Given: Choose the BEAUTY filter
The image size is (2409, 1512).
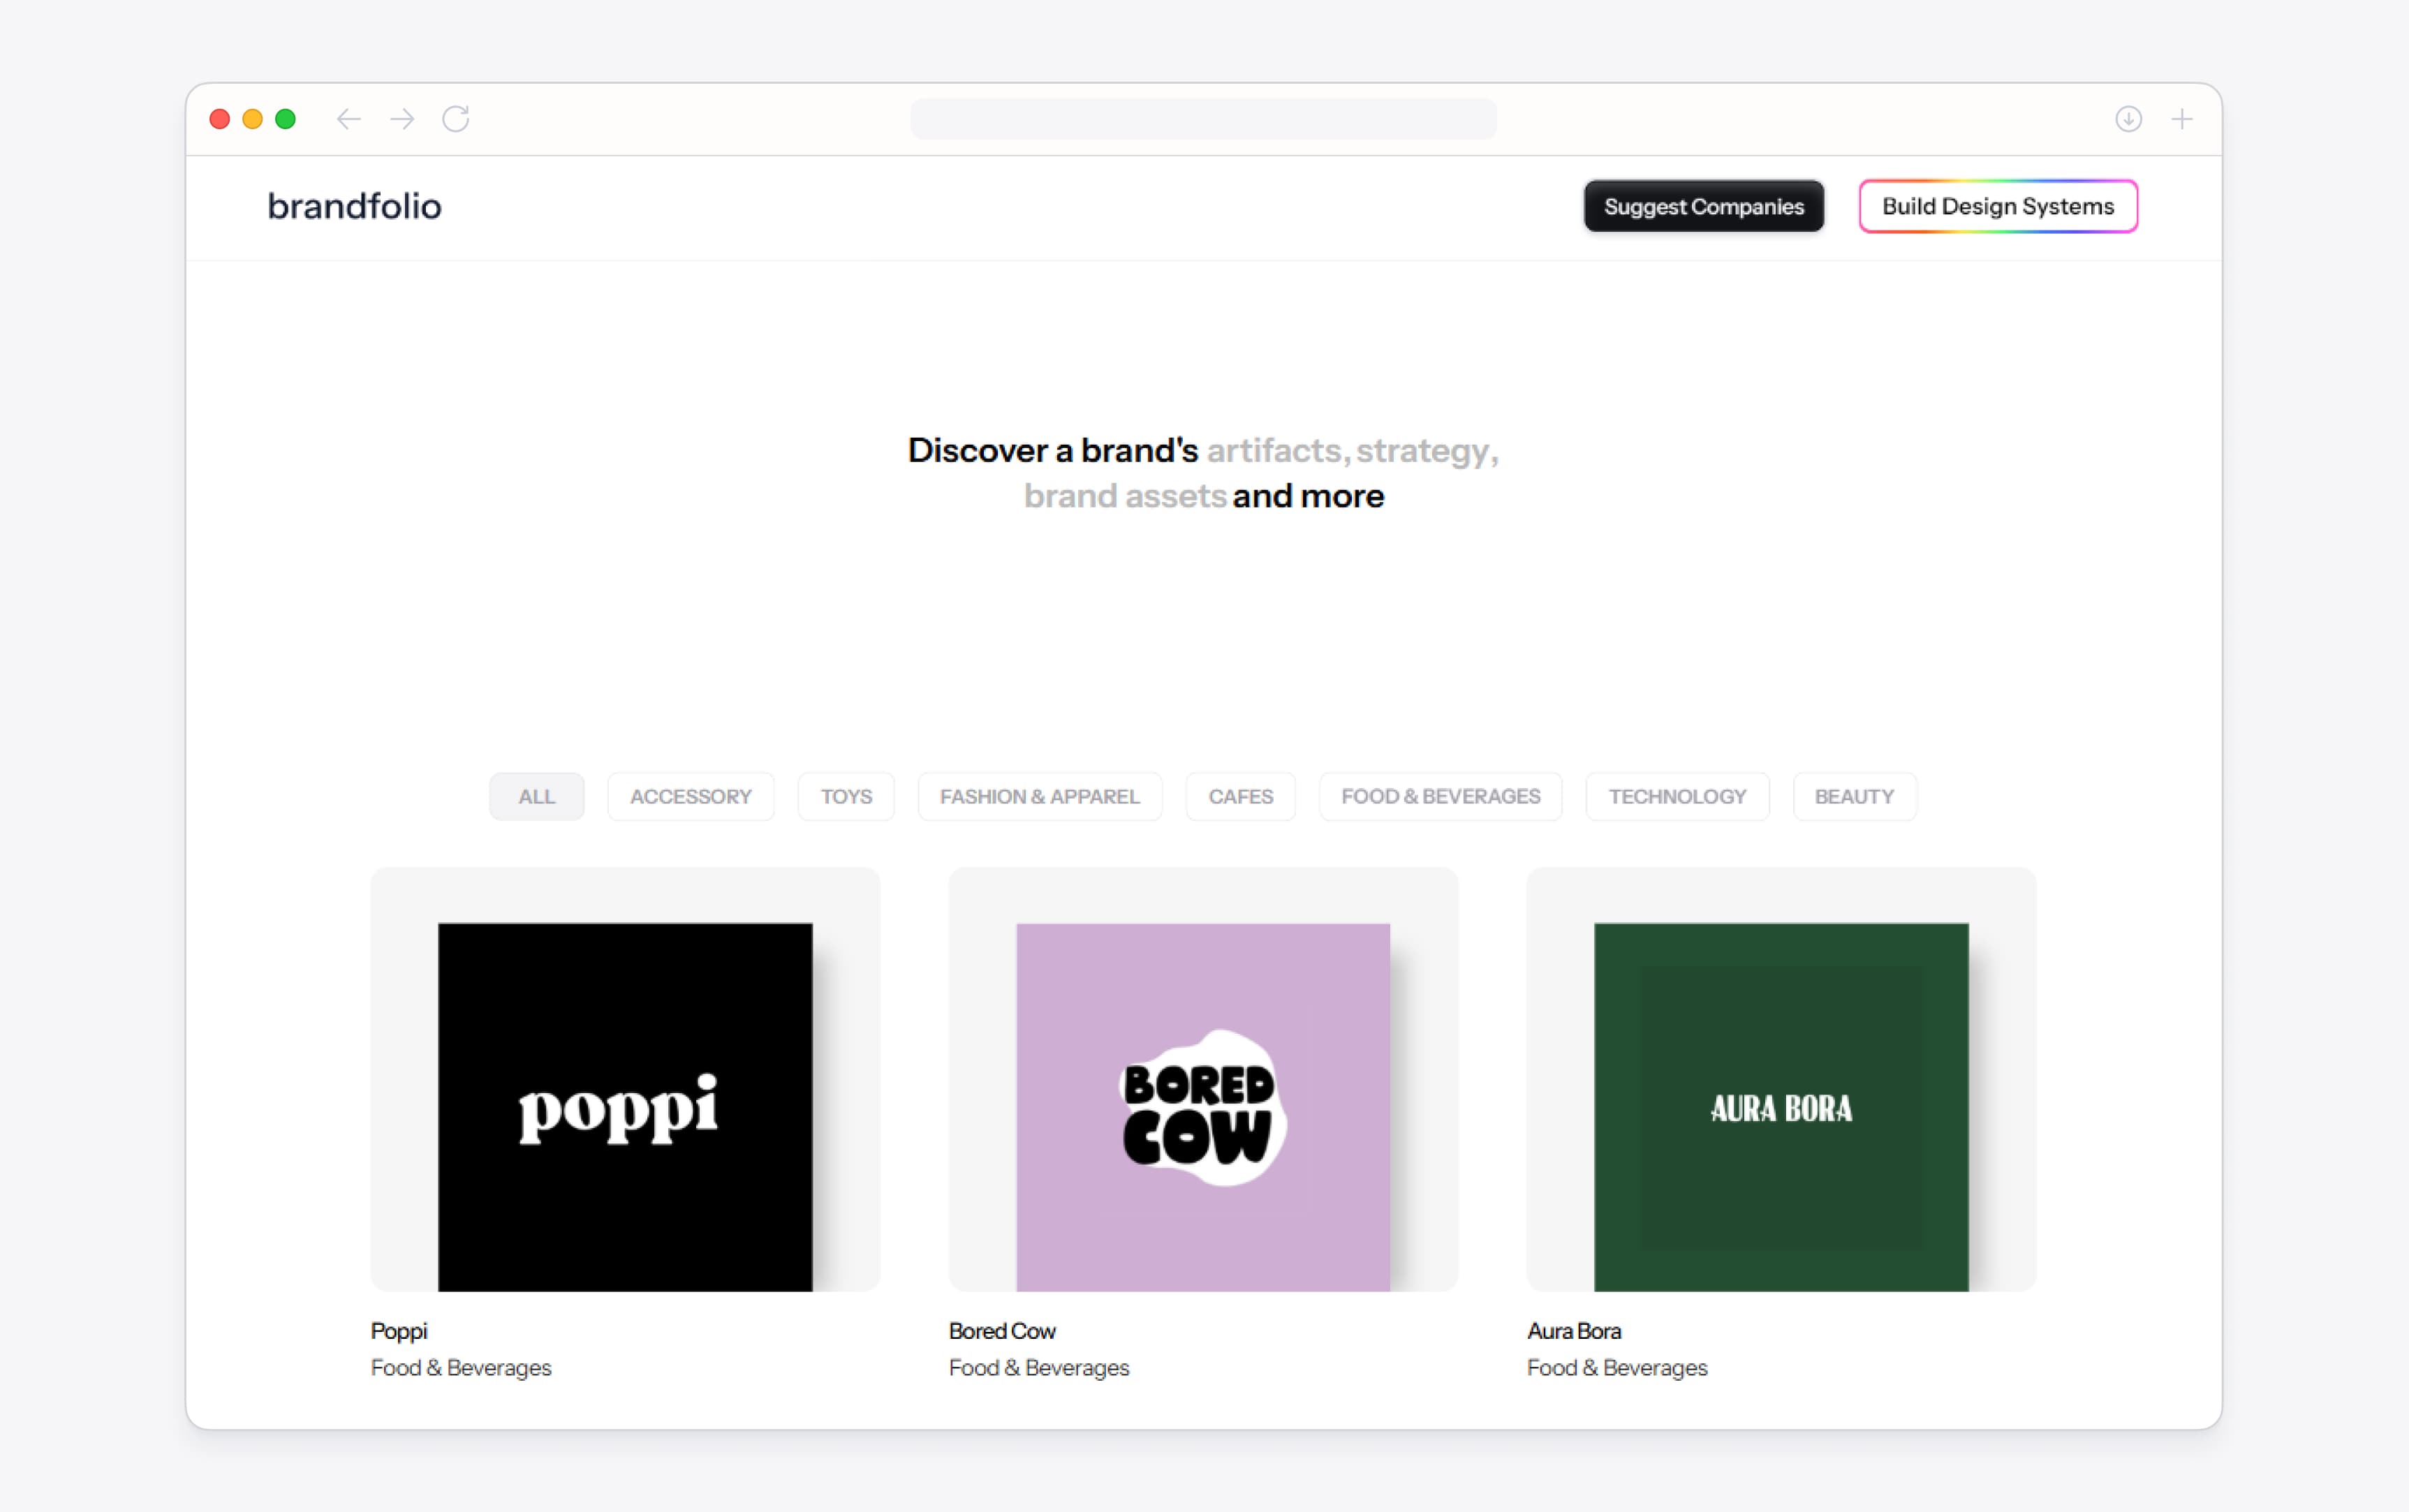Looking at the screenshot, I should [x=1854, y=796].
